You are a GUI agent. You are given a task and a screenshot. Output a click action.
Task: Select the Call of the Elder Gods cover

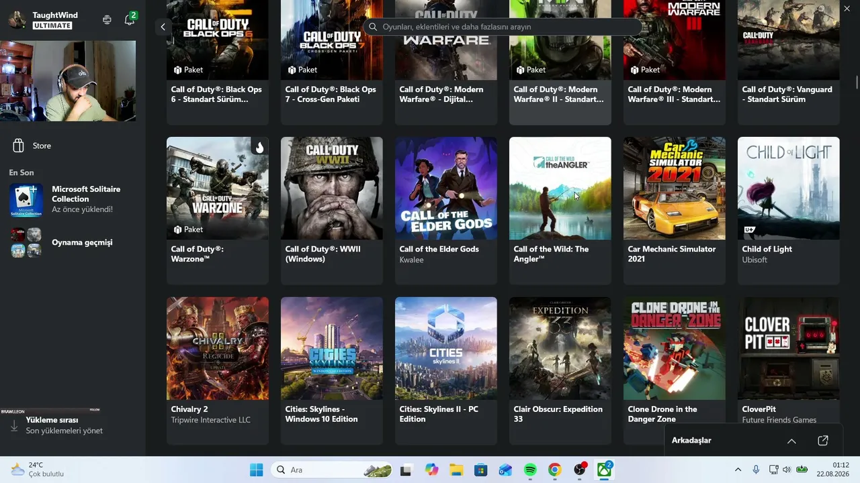446,189
